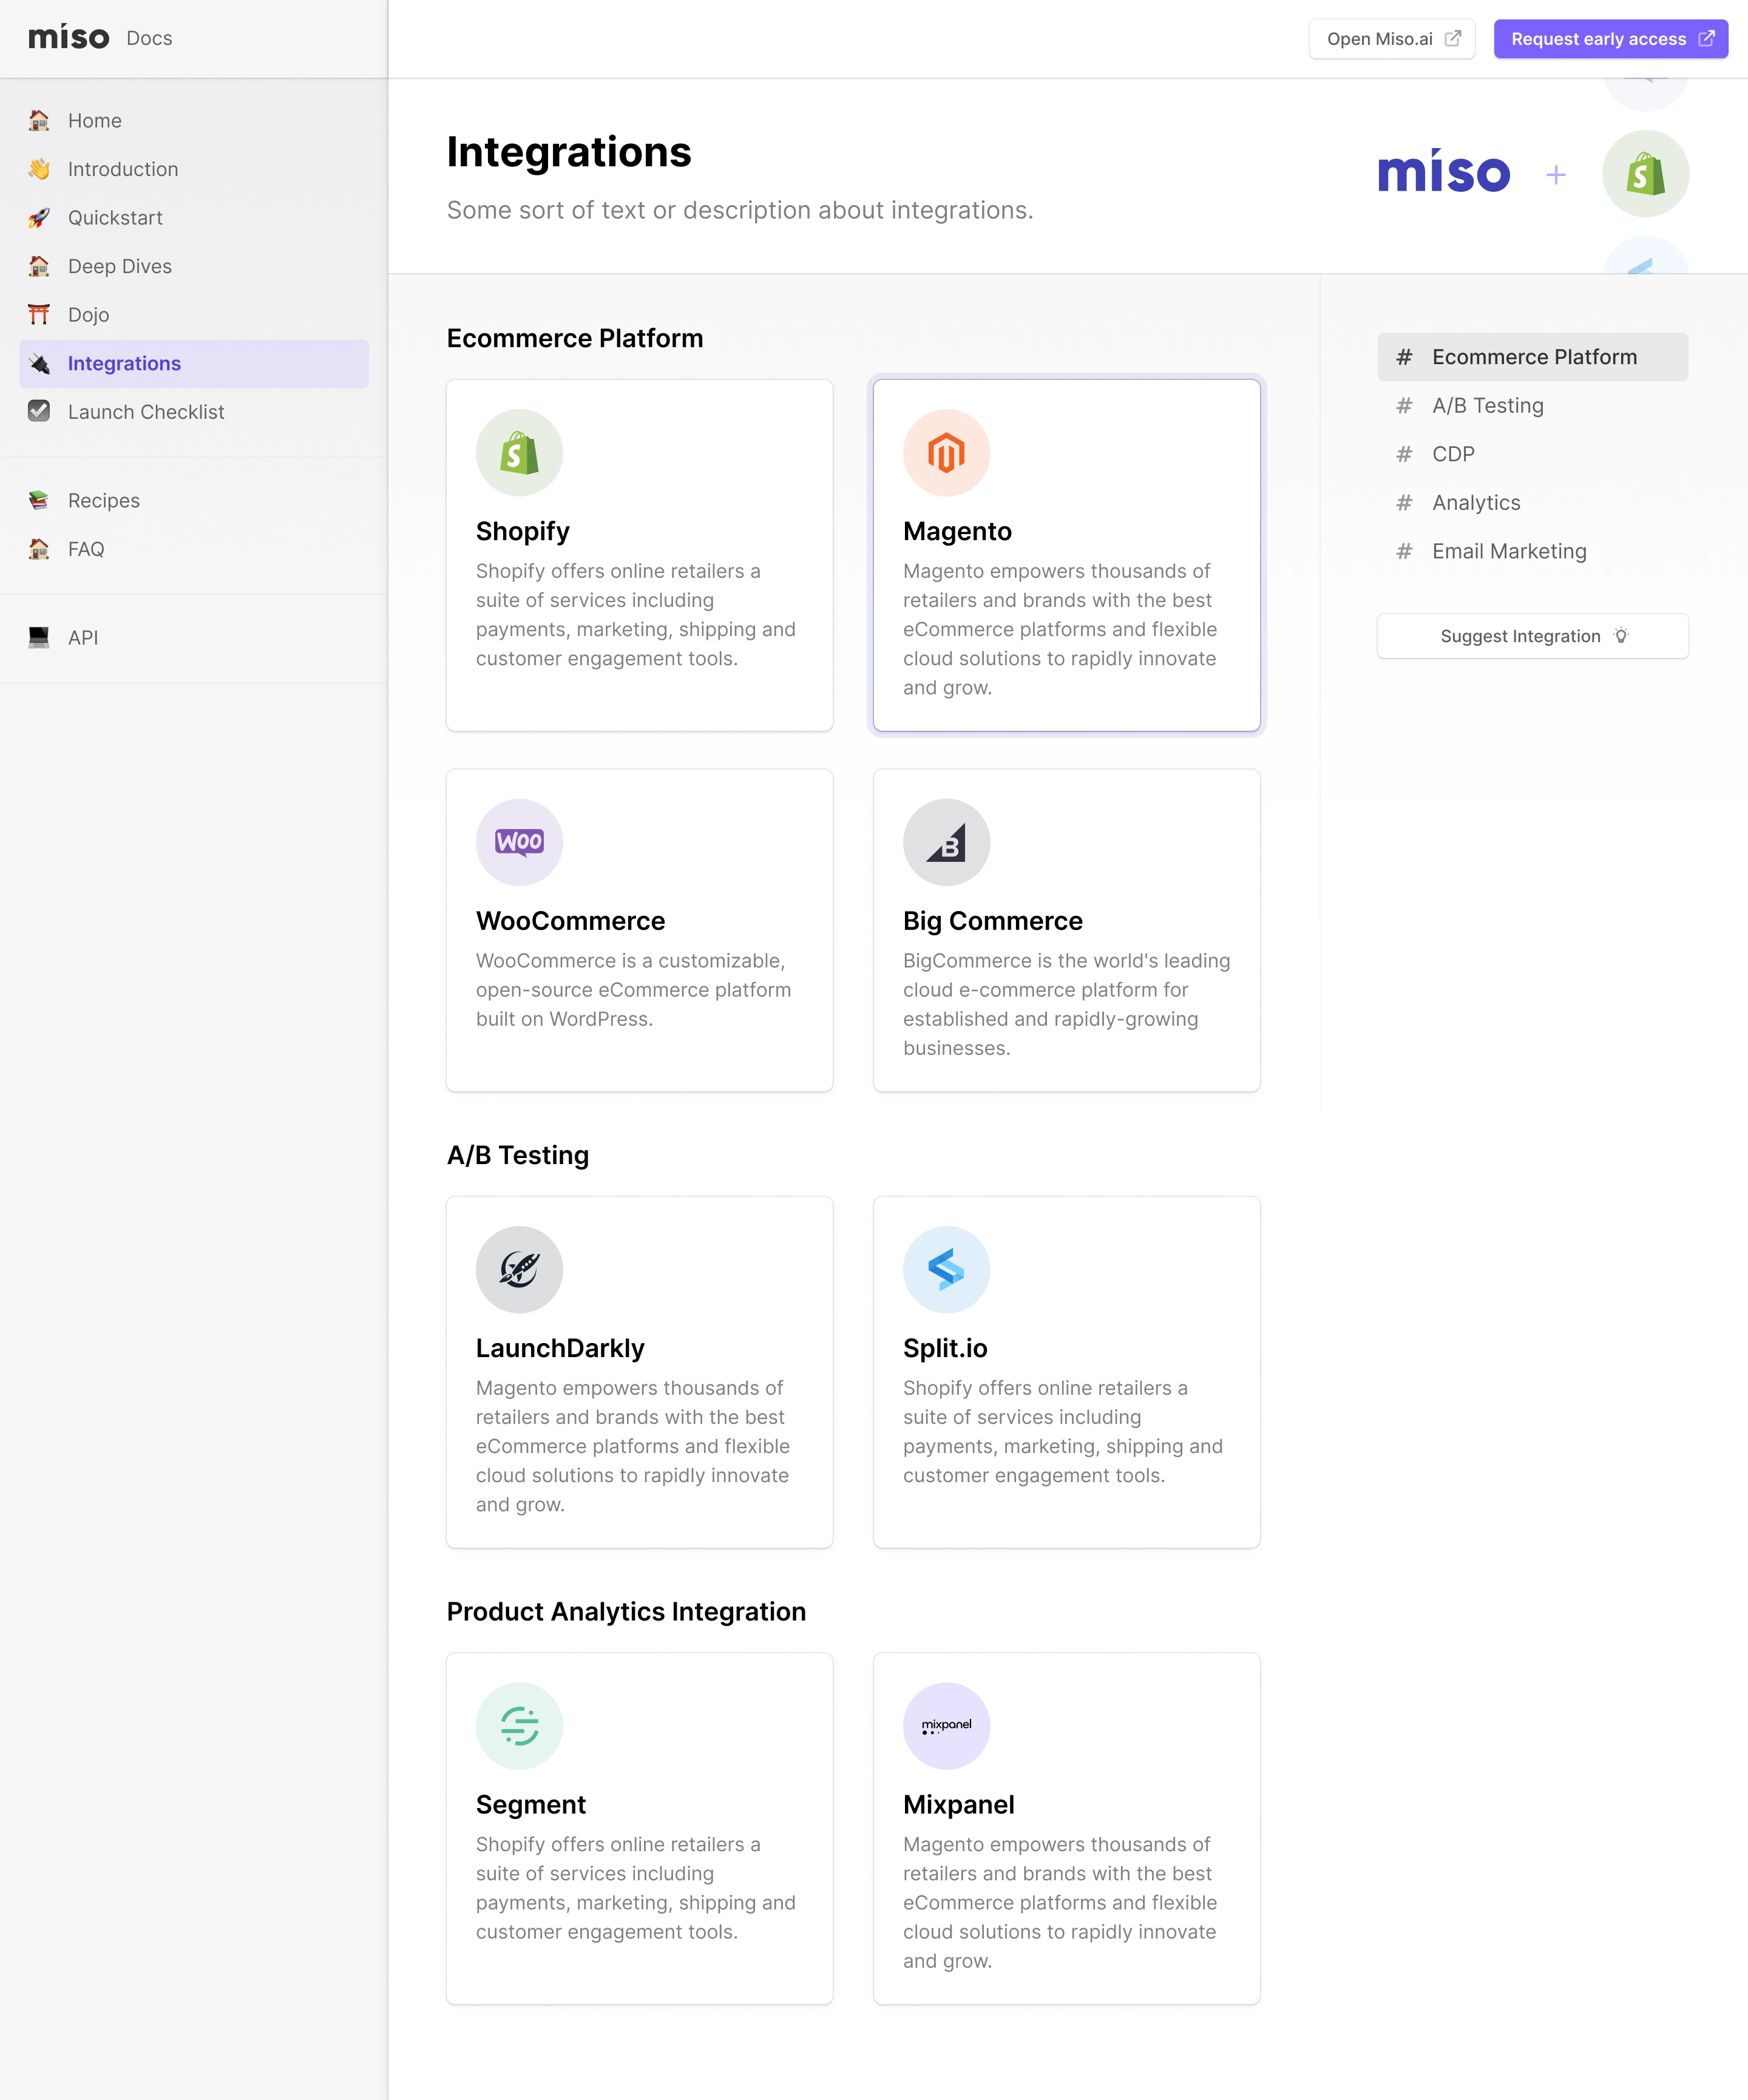
Task: Click the Magento logo in Magento card
Action: 946,452
